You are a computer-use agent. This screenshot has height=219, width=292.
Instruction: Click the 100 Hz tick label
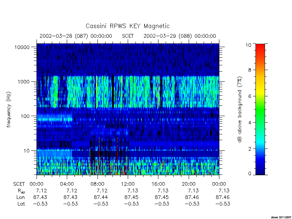pos(25,116)
